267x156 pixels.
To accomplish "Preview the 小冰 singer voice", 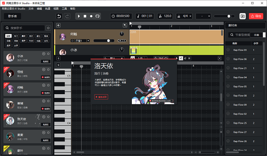I will pyautogui.click(x=44, y=54).
